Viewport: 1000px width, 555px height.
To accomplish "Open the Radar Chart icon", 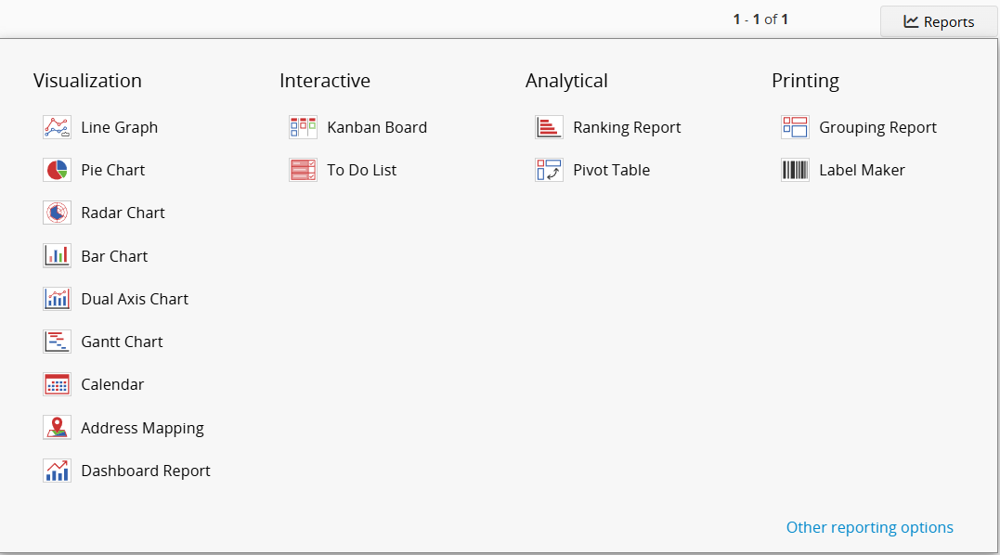I will point(57,213).
